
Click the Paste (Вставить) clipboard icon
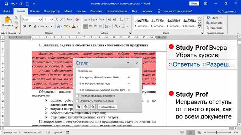coord(8,20)
